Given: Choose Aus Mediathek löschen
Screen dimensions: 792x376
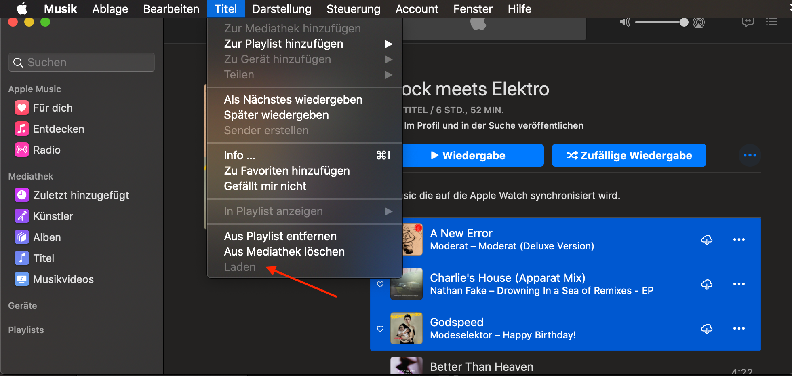Looking at the screenshot, I should [x=305, y=251].
